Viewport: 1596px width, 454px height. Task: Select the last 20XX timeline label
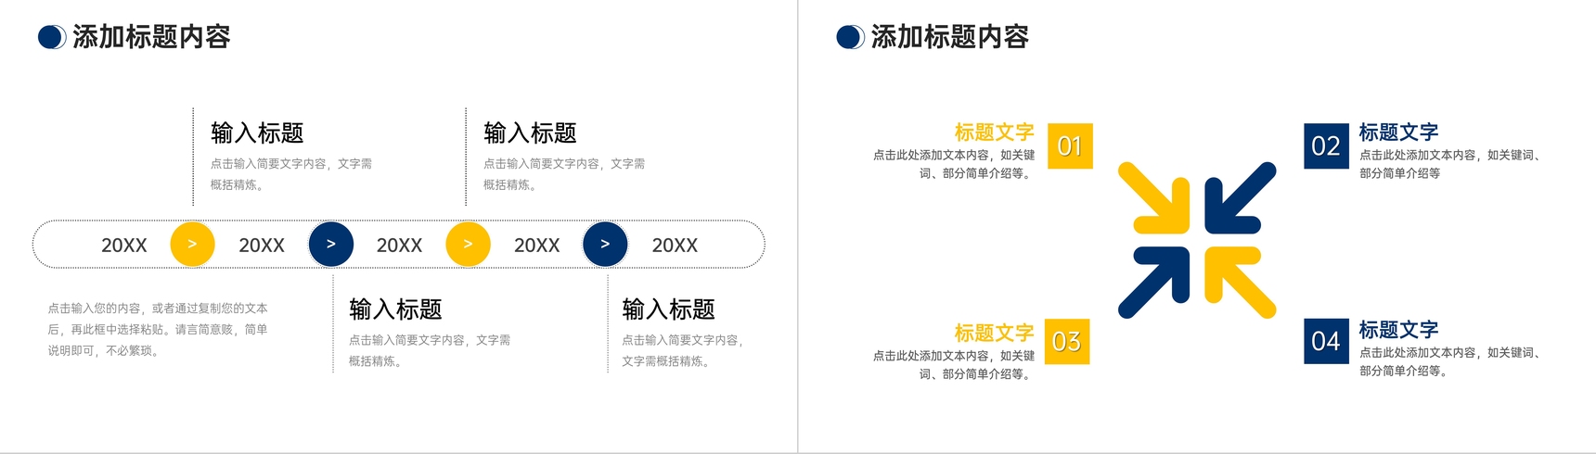(x=675, y=246)
